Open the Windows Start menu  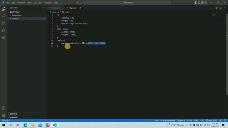click(x=4, y=125)
